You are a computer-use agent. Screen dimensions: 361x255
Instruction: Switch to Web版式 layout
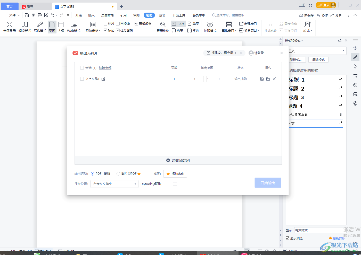click(x=74, y=27)
